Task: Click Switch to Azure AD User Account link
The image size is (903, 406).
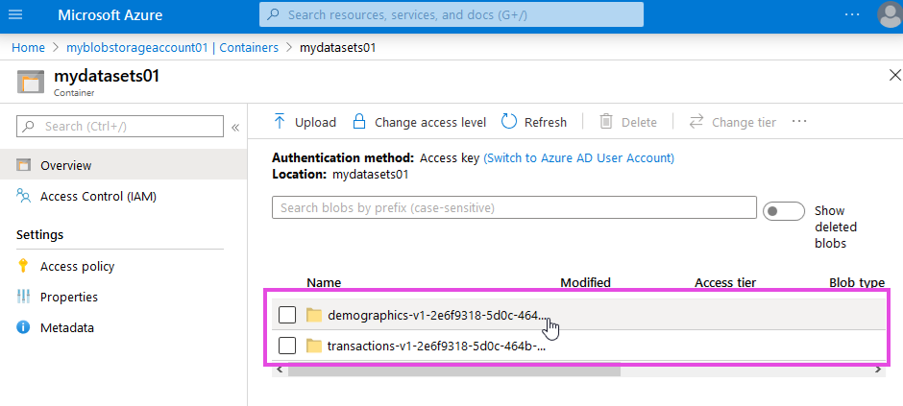Action: click(x=578, y=157)
